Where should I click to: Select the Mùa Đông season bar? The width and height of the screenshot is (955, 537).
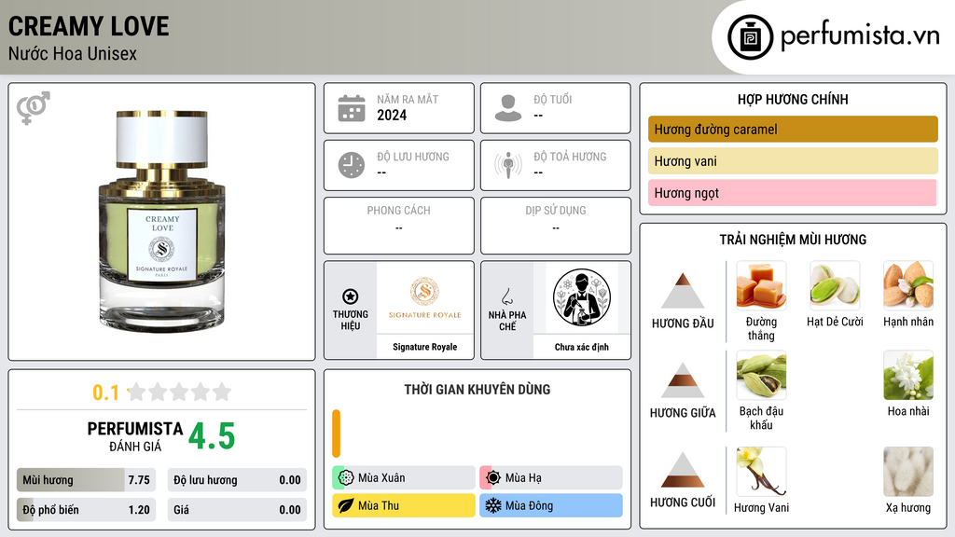551,505
